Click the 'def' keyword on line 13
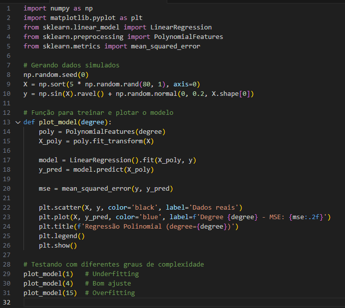Image resolution: width=345 pixels, height=308 pixels. point(29,122)
